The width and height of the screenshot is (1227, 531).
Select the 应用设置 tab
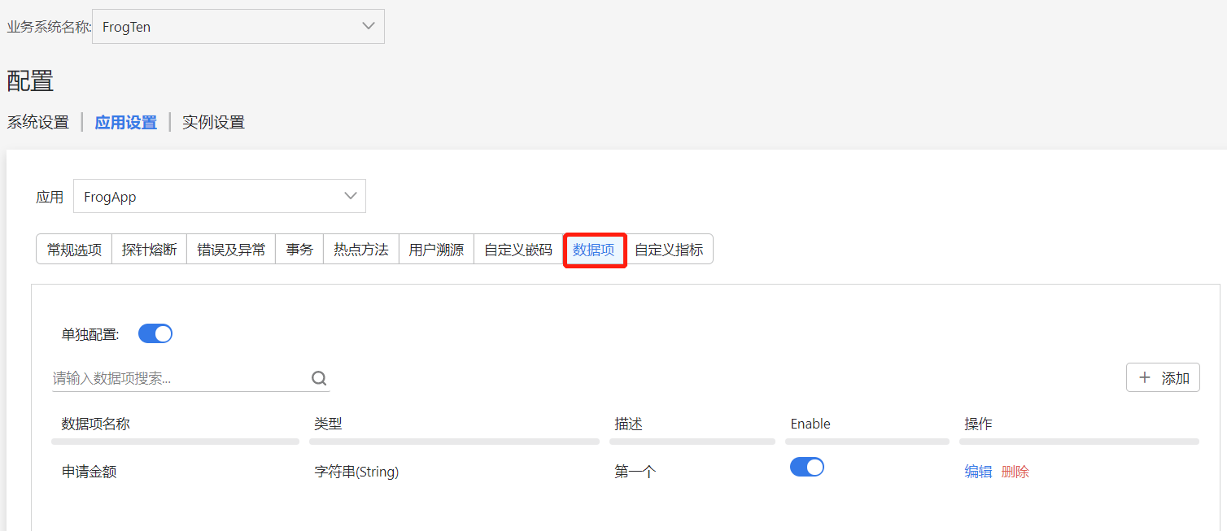pos(126,123)
